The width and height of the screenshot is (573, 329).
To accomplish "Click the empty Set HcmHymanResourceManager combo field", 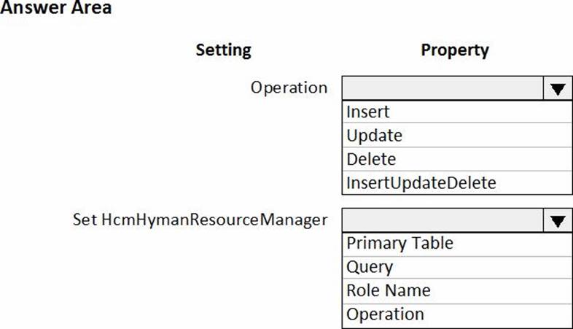I will 443,220.
